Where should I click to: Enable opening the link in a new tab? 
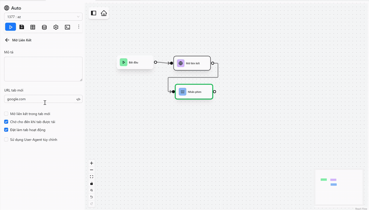[x=6, y=114]
